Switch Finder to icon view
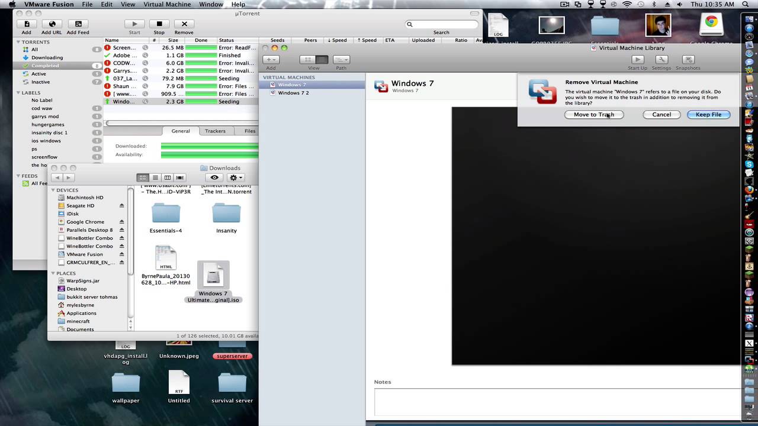758x426 pixels. pyautogui.click(x=143, y=177)
